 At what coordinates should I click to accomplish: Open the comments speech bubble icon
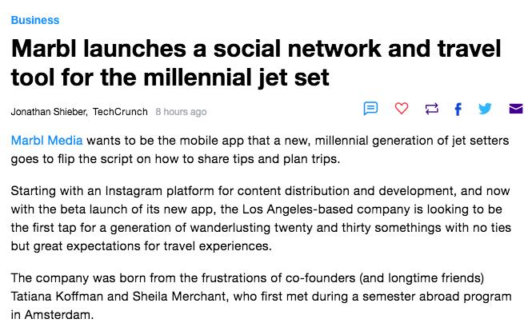(x=370, y=109)
